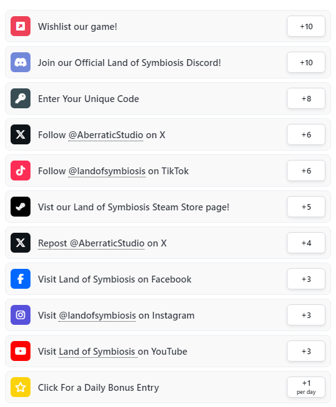The image size is (336, 407).
Task: Open the @landofsymbiosis TikTok link
Action: pos(107,171)
